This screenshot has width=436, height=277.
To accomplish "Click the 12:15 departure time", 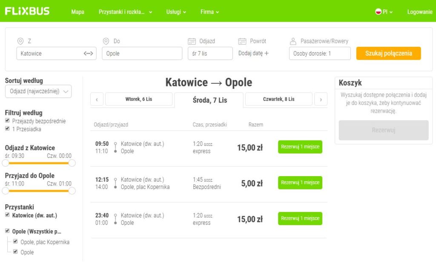I will (x=102, y=180).
